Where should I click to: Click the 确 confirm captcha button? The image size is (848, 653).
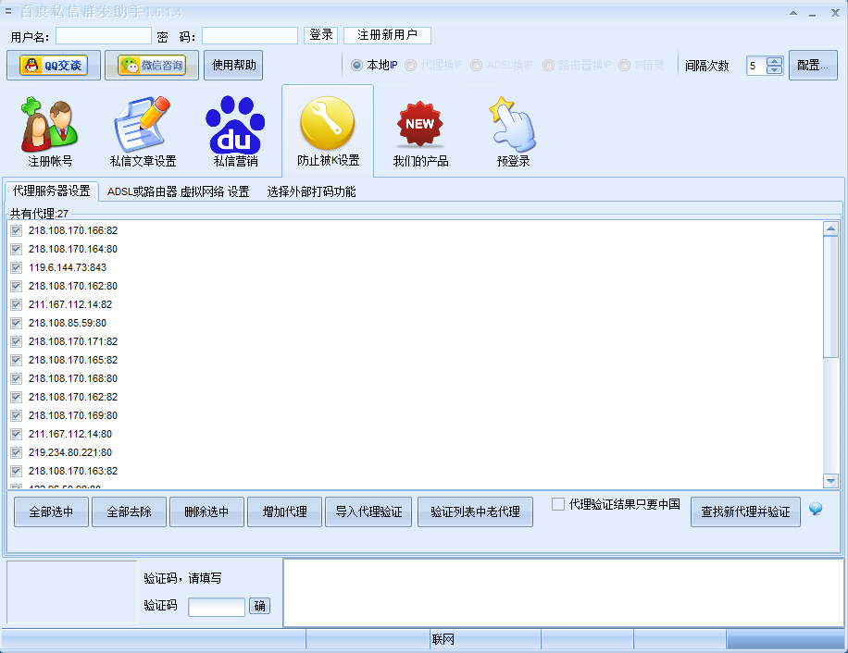(x=259, y=606)
